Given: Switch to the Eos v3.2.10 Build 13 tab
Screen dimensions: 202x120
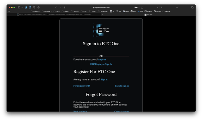Looking at the screenshot, I should click(x=54, y=15).
